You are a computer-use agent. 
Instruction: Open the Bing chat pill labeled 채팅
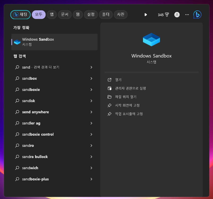pos(20,15)
